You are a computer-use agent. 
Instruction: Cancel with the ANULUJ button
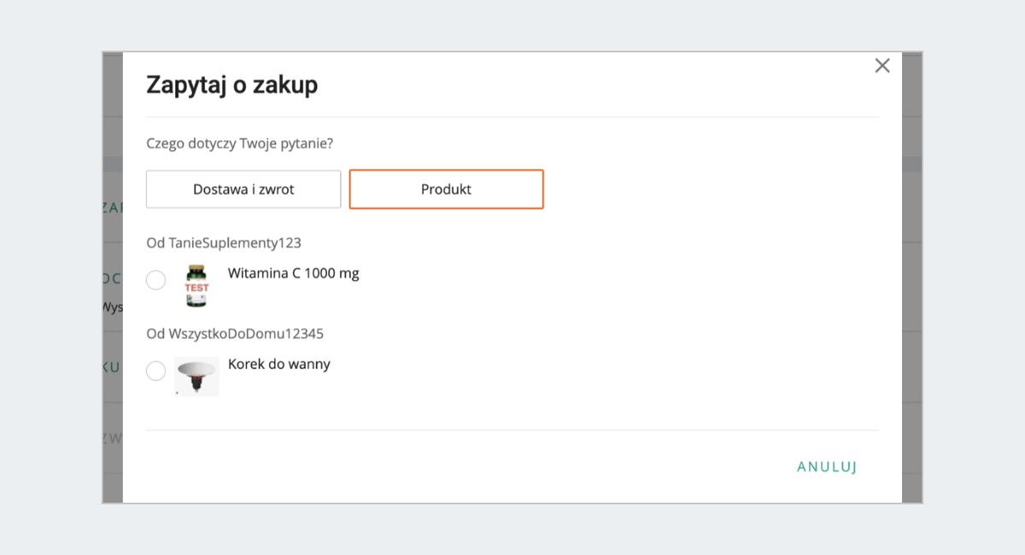tap(826, 467)
